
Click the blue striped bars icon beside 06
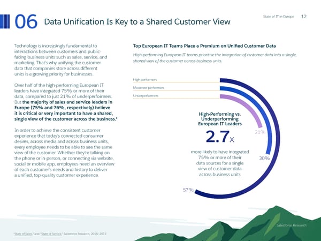(x=6, y=21)
